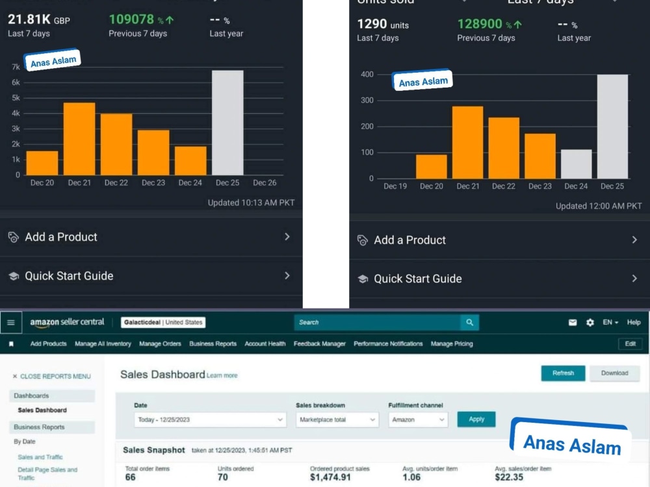The width and height of the screenshot is (650, 487).
Task: Click the search magnifier icon
Action: tap(470, 322)
